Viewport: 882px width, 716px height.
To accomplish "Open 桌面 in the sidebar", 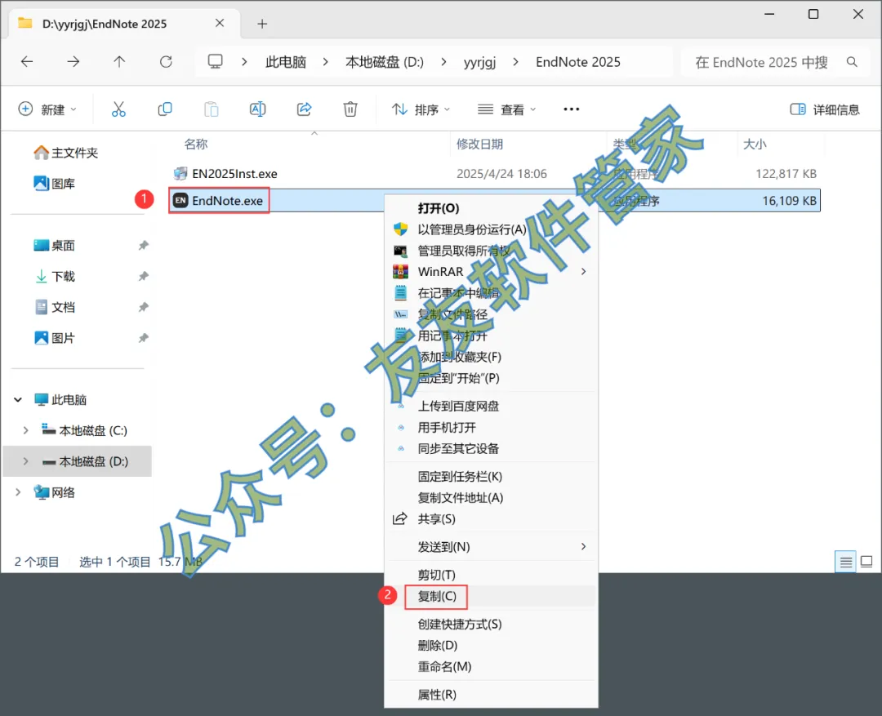I will click(55, 245).
